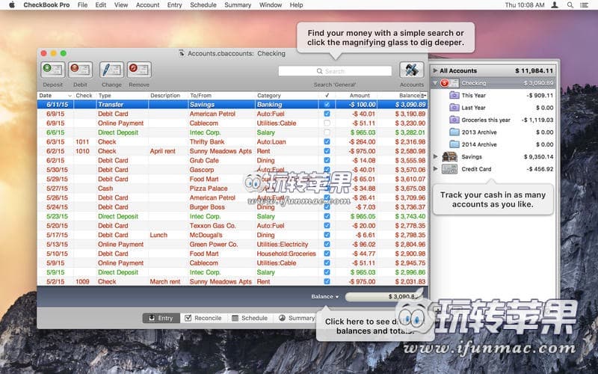Viewport: 598px width, 374px height.
Task: Switch to the Summary tab at bottom
Action: pyautogui.click(x=296, y=318)
